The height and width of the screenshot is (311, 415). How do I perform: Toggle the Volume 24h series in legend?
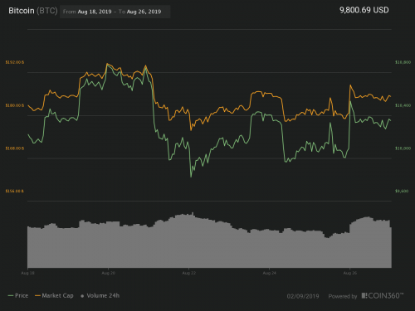100,295
